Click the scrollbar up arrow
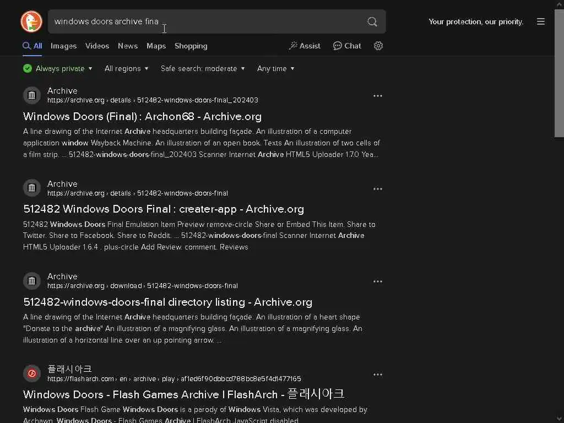The width and height of the screenshot is (564, 423). [x=559, y=4]
